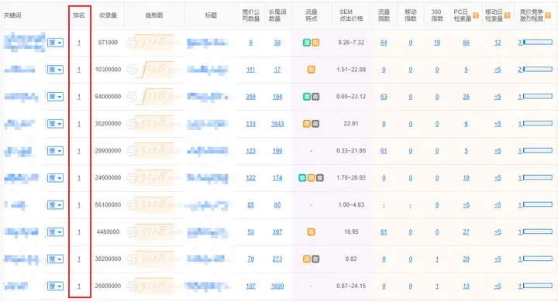
Task: Click gray 夜 traffic icon in 38200000 row
Action: point(315,259)
